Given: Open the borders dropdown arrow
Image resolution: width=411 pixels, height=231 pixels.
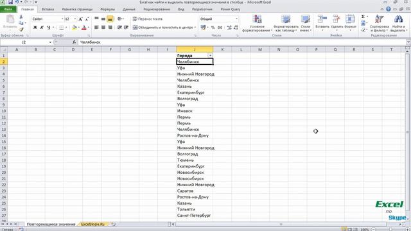Looking at the screenshot, I should (x=66, y=27).
